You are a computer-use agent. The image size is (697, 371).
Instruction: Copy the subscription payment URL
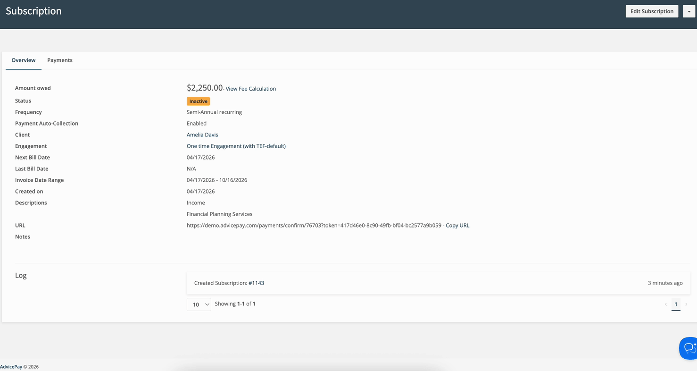(x=457, y=225)
